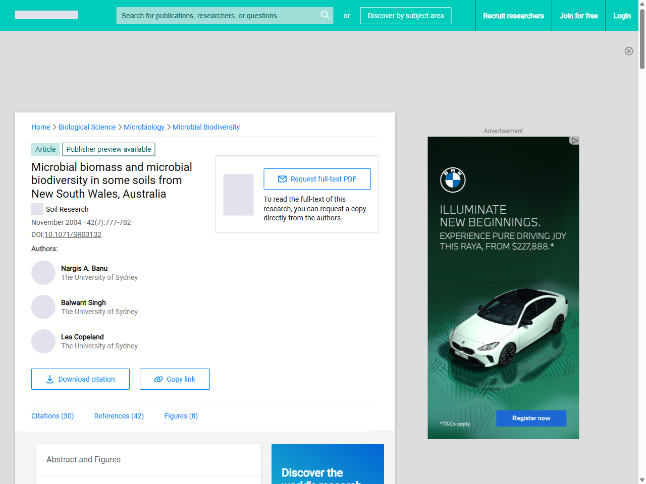646x484 pixels.
Task: Close the top banner ad
Action: [x=628, y=51]
